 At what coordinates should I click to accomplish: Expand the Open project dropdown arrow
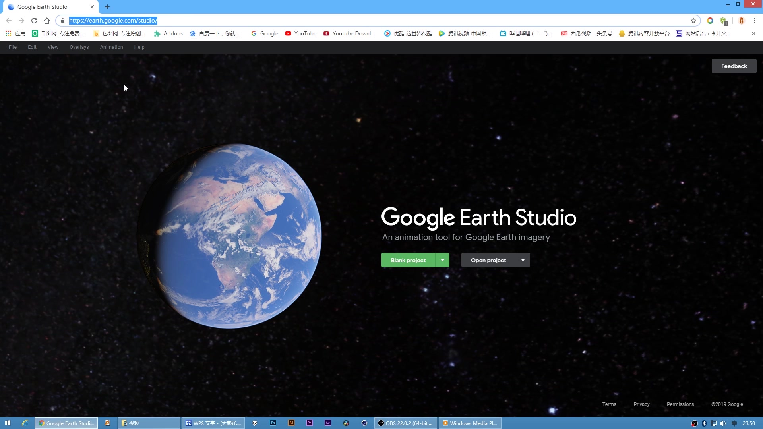coord(523,260)
